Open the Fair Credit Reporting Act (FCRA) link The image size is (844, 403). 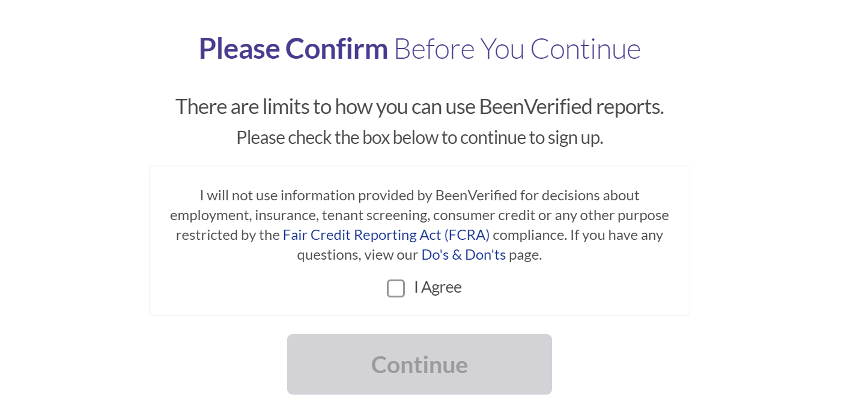[x=386, y=235]
